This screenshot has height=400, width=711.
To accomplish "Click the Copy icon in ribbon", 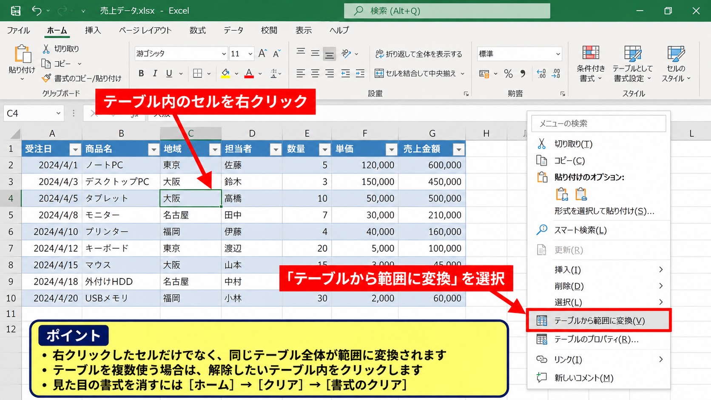I will [46, 63].
